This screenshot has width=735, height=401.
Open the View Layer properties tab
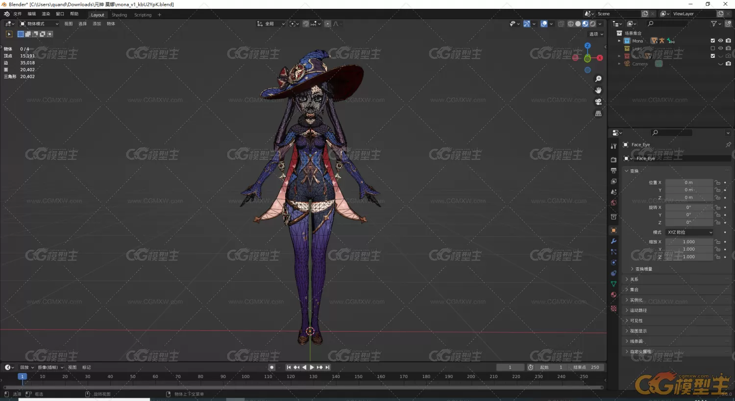[x=613, y=181]
